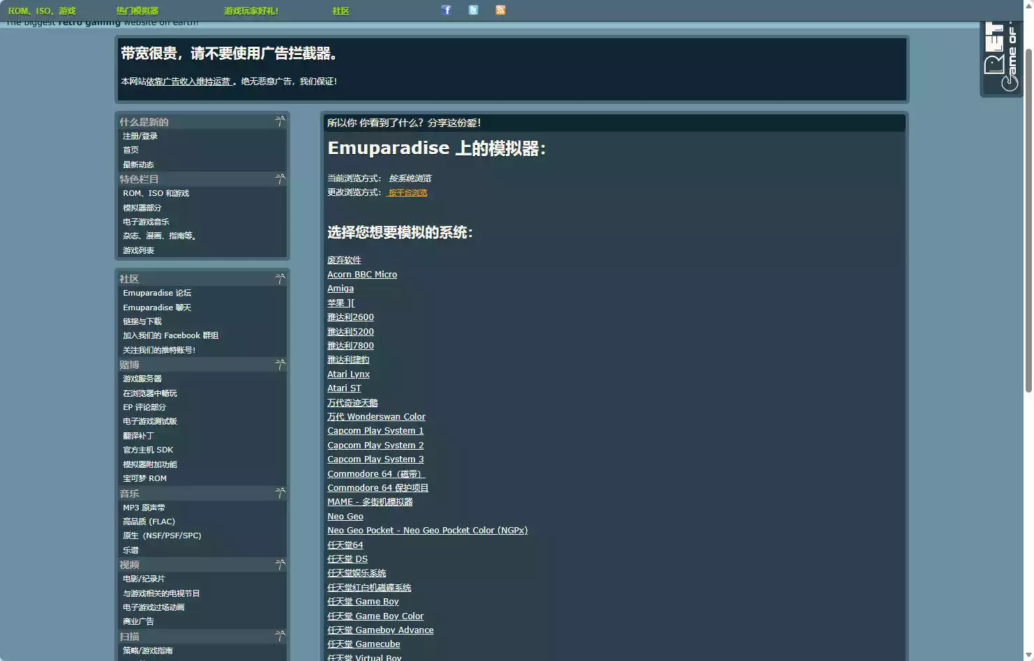Open 模拟器部分 sidebar entry
This screenshot has height=661, width=1034.
pos(142,208)
